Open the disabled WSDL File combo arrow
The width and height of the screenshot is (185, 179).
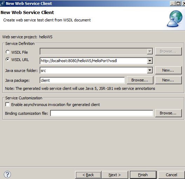coord(150,51)
